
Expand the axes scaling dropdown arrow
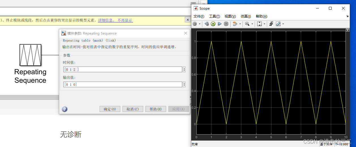(x=264, y=24)
